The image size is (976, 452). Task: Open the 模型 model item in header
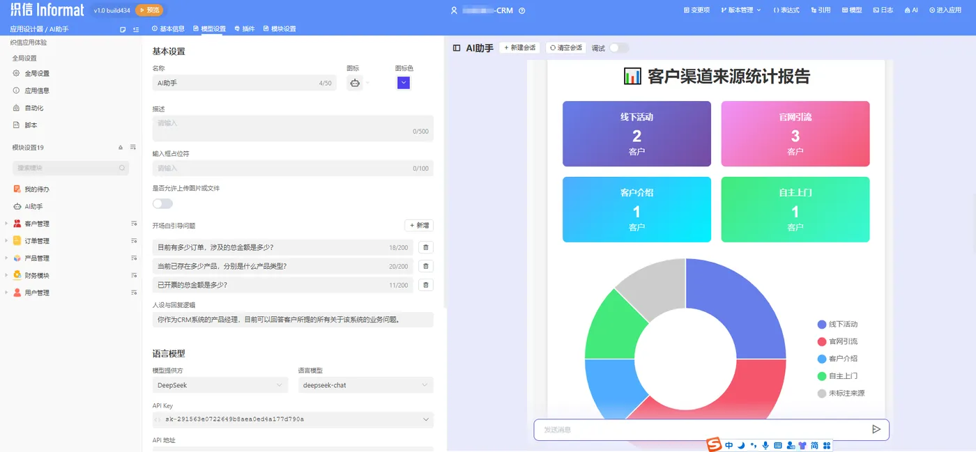click(x=852, y=10)
